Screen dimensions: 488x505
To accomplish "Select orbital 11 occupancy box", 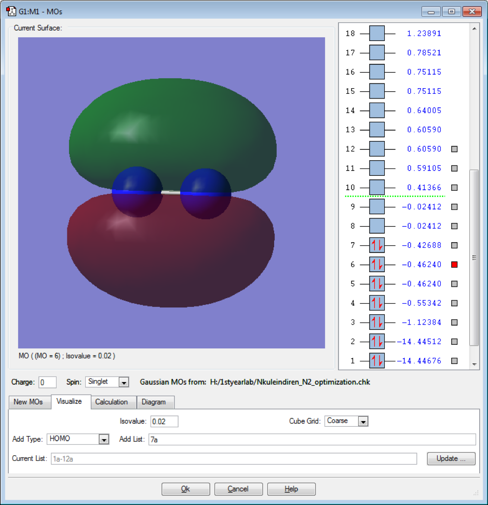I will point(377,168).
